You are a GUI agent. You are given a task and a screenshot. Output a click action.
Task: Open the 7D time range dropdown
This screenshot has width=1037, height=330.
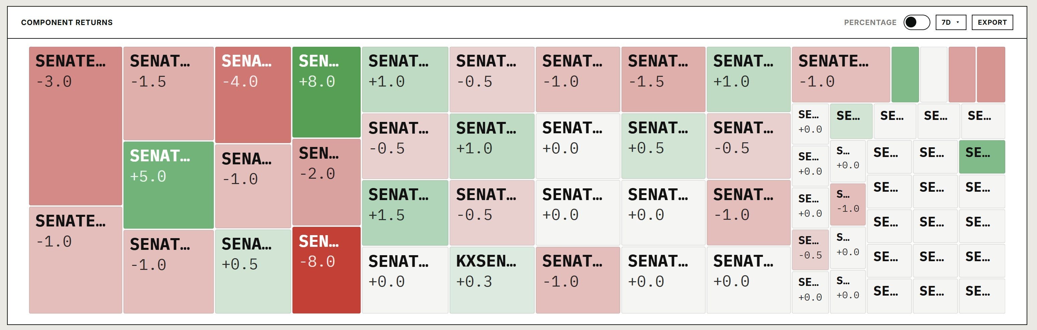951,22
